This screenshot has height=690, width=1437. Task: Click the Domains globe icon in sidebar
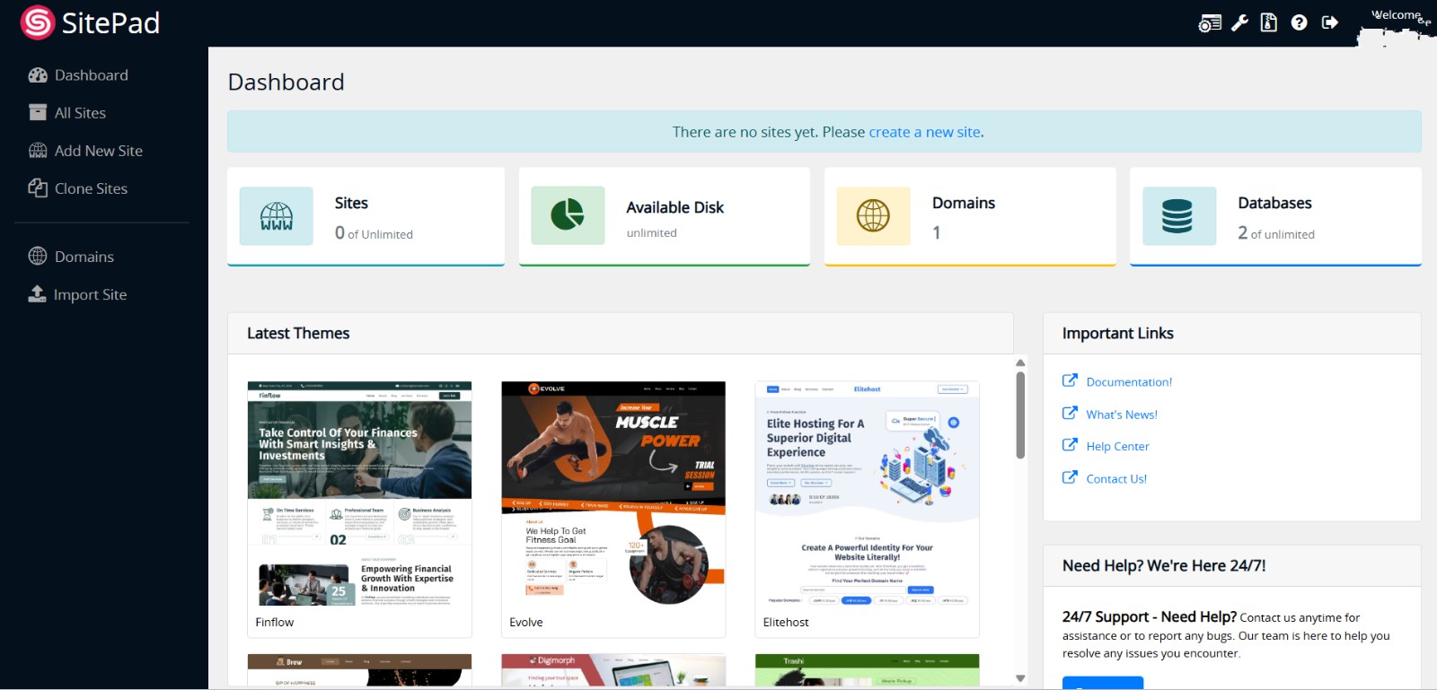click(38, 257)
